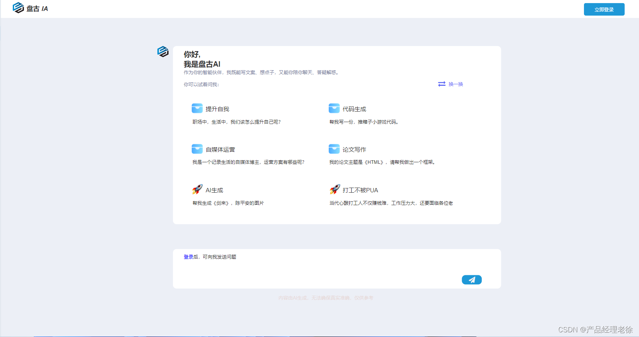Screen dimensions: 639x337
Task: Choose the 论文主题是《HTML》 prompt text
Action: tap(382, 162)
